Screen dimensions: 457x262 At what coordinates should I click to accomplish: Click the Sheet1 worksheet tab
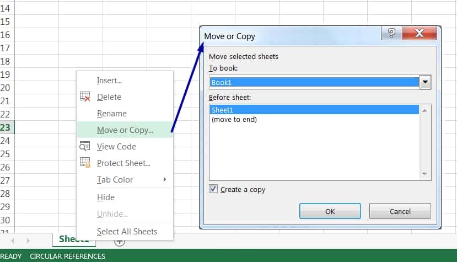tap(74, 239)
